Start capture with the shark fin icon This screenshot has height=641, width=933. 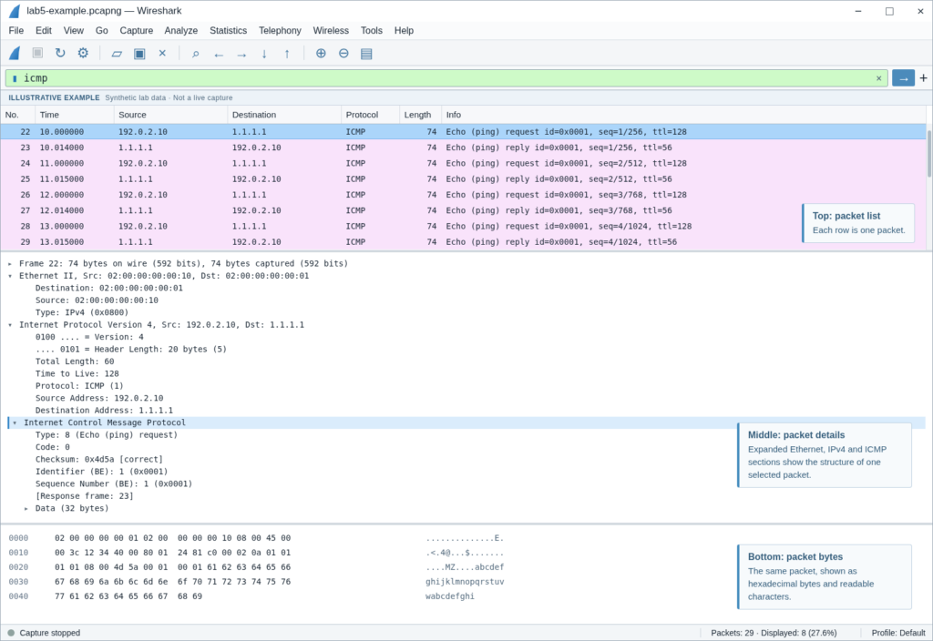point(15,53)
